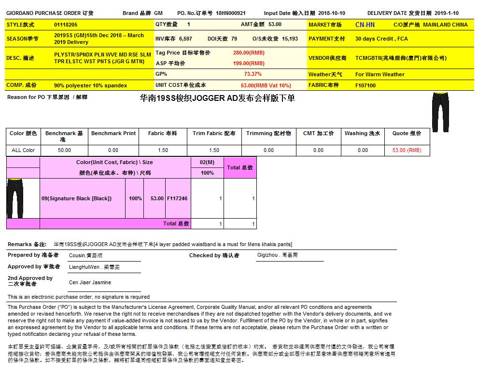Click the 02(M) size column header
The height and width of the screenshot is (374, 478).
207,163
